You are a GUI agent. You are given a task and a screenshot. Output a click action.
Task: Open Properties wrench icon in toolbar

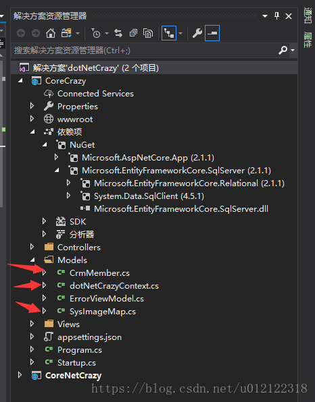[x=197, y=33]
